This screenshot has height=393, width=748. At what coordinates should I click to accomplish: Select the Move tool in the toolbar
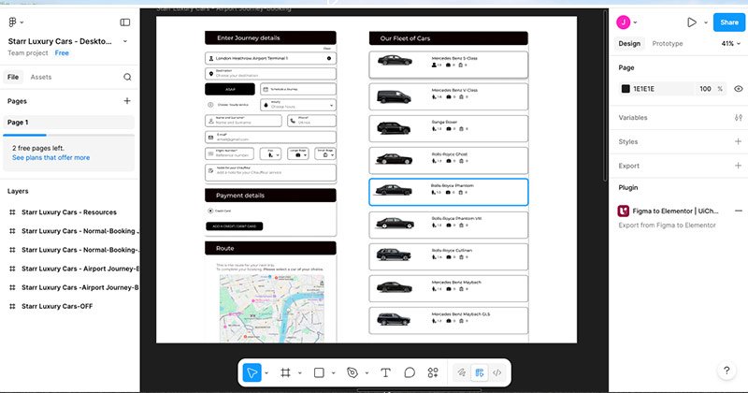click(x=252, y=372)
